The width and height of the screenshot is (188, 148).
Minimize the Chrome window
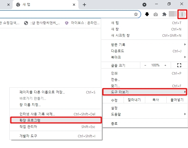(x=156, y=4)
